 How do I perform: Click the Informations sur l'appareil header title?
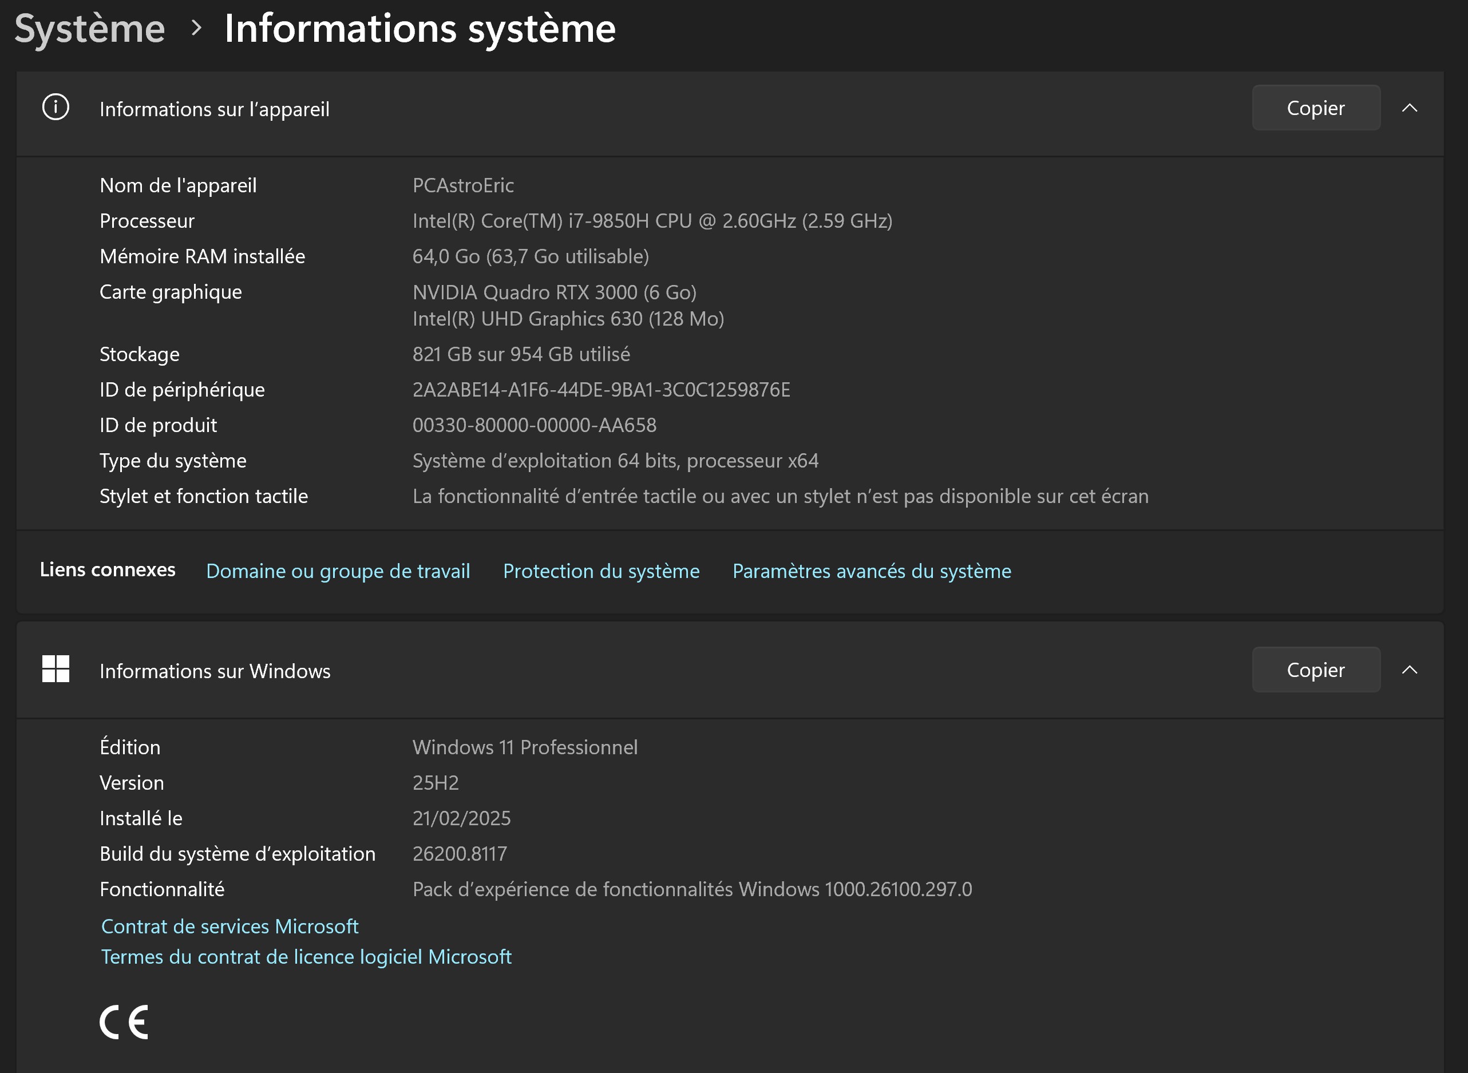tap(215, 109)
